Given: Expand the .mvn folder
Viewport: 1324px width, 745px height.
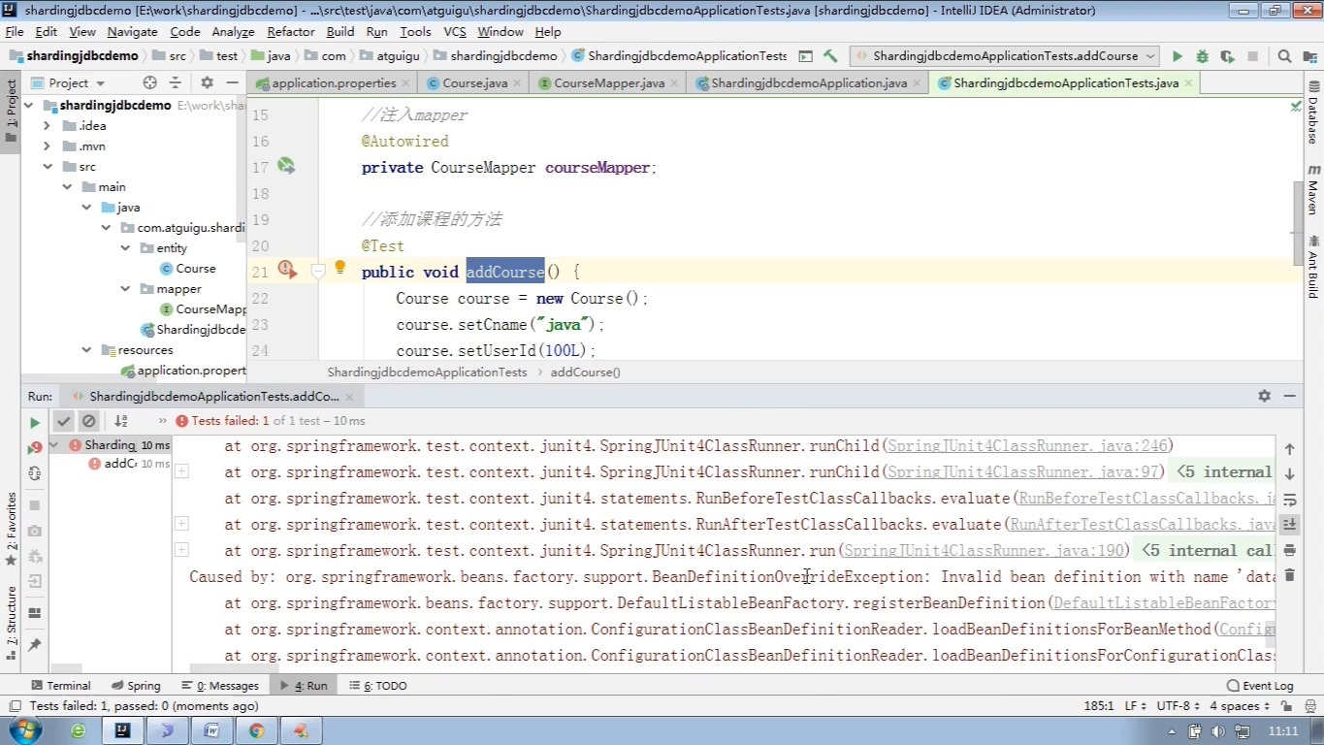Looking at the screenshot, I should (x=47, y=146).
